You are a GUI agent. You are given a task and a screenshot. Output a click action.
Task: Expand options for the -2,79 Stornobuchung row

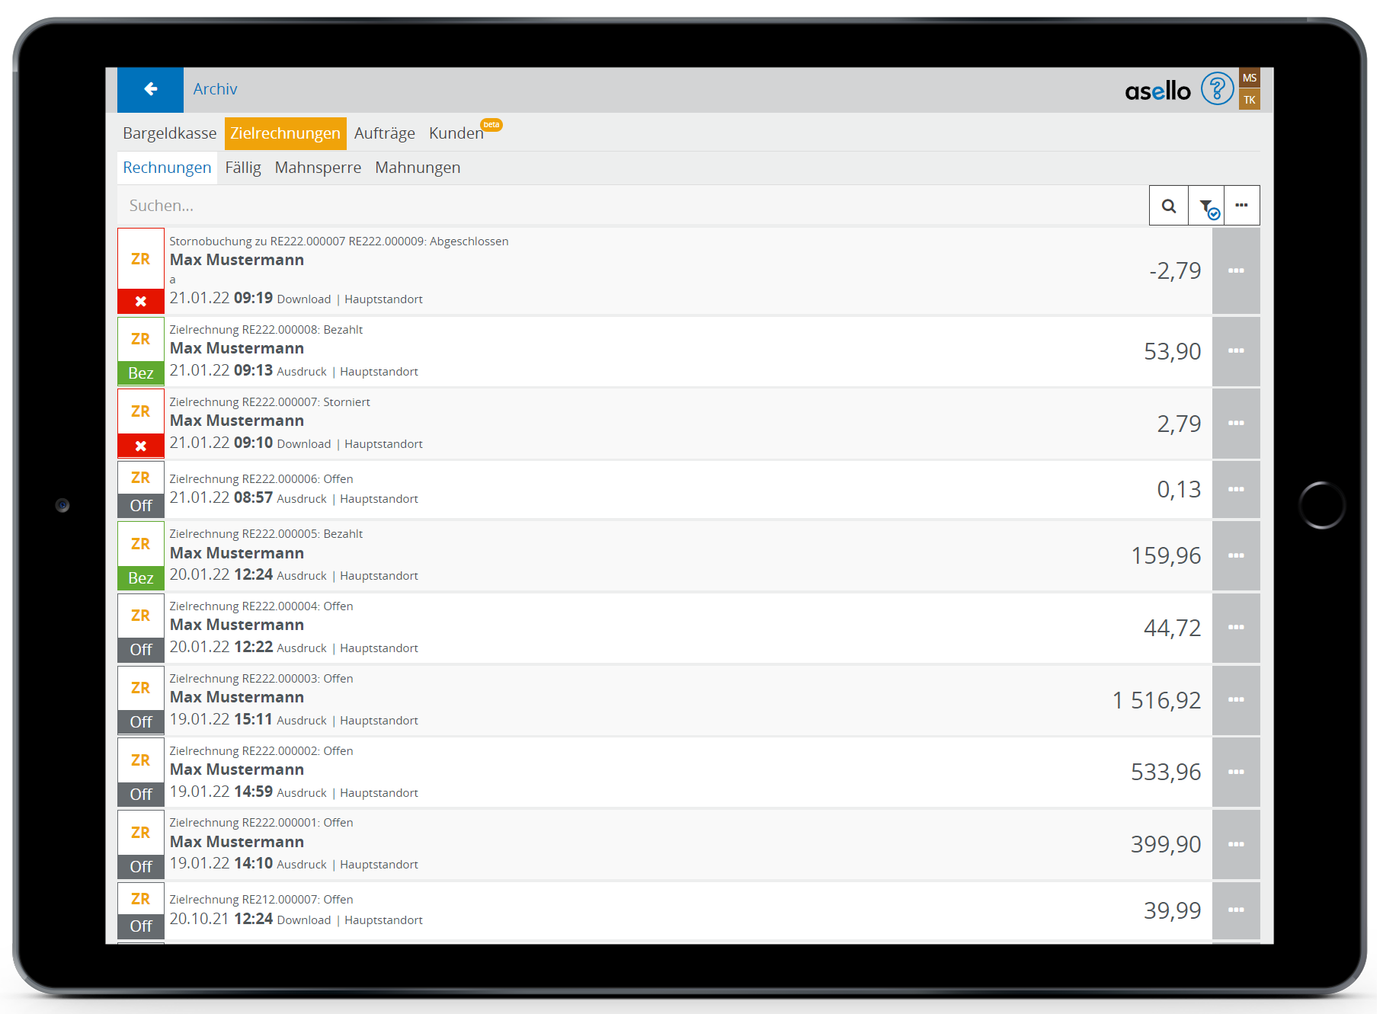tap(1235, 270)
